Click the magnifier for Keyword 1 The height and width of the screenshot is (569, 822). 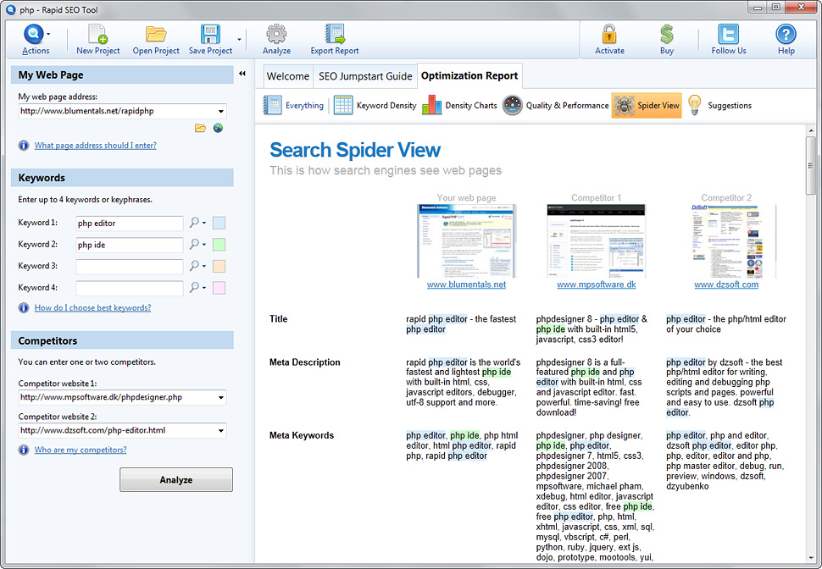tap(195, 223)
